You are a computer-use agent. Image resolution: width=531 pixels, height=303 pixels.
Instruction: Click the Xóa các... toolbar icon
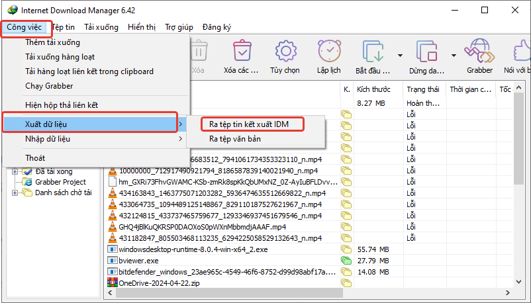coord(242,50)
